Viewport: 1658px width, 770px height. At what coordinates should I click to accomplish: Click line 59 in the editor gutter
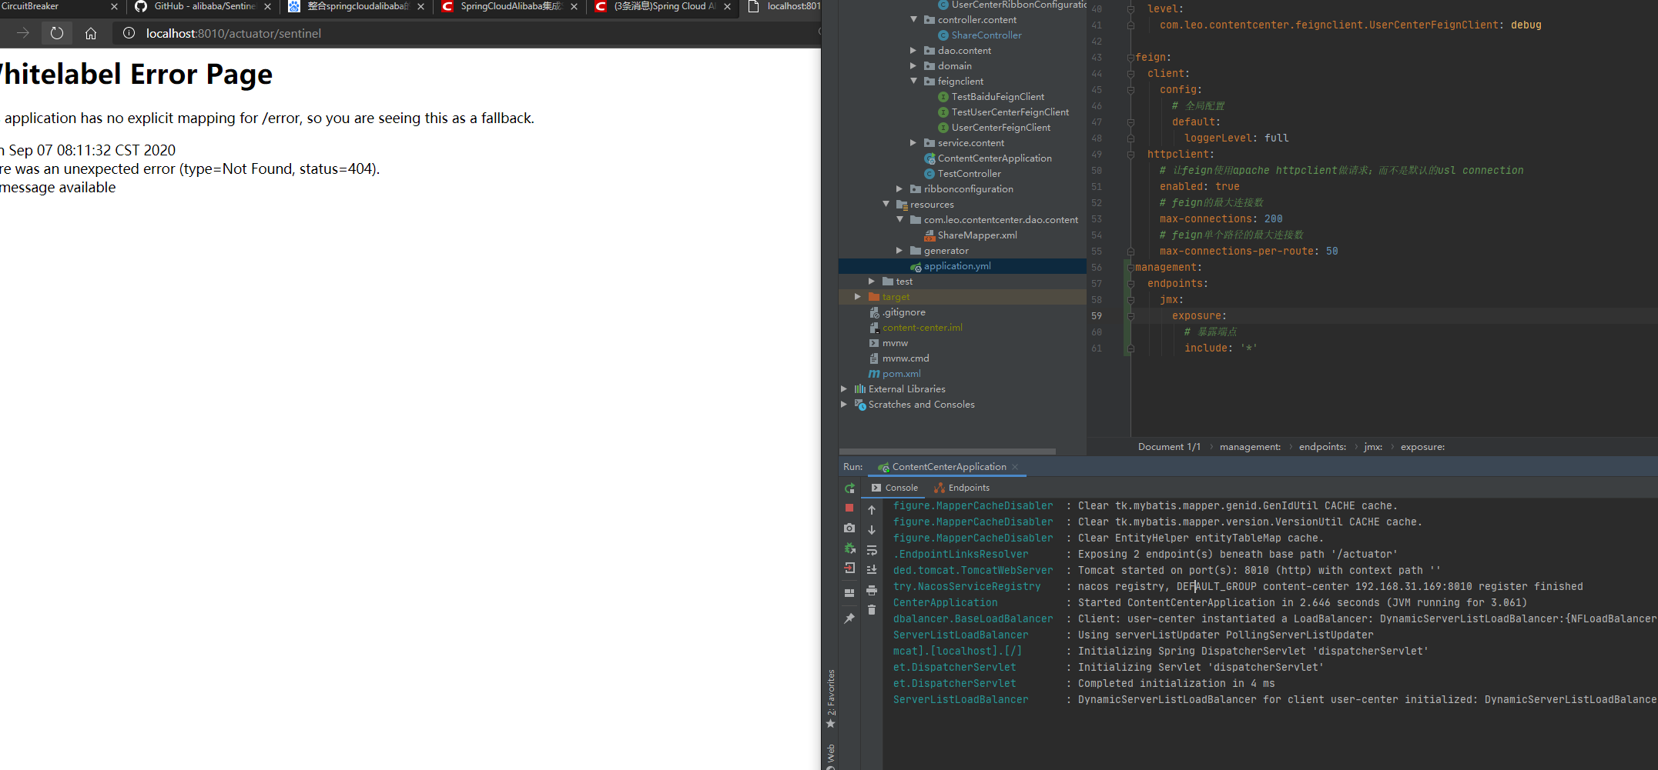[1097, 316]
